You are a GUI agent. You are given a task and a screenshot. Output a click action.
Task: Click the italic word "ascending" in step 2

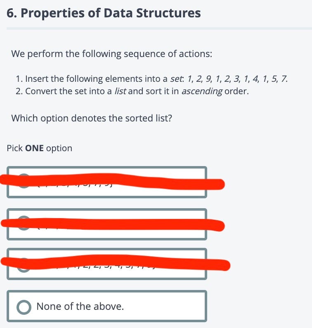coord(202,92)
